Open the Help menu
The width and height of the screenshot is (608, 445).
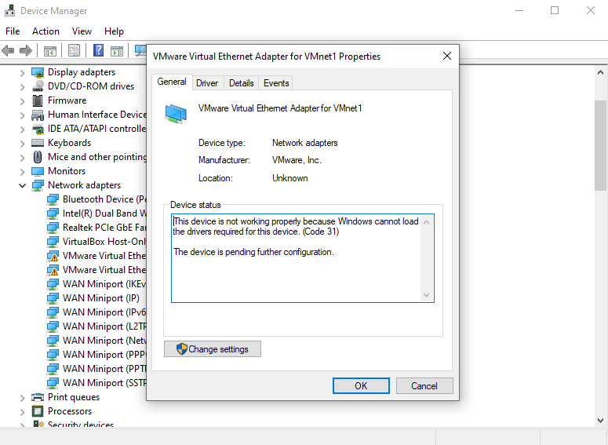click(114, 31)
